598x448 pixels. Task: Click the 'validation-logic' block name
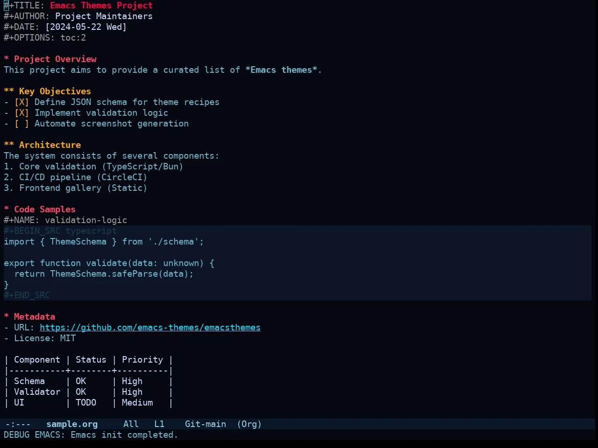[x=86, y=220]
